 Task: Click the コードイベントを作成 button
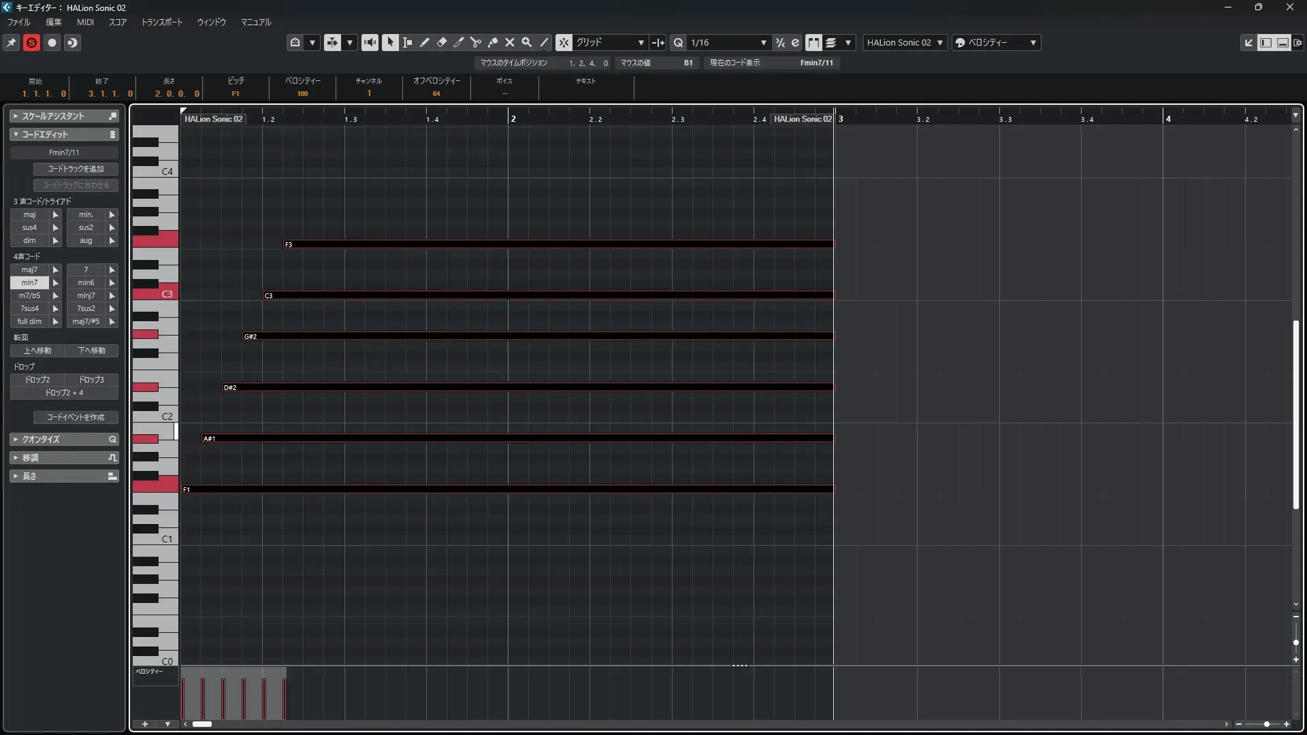click(76, 417)
